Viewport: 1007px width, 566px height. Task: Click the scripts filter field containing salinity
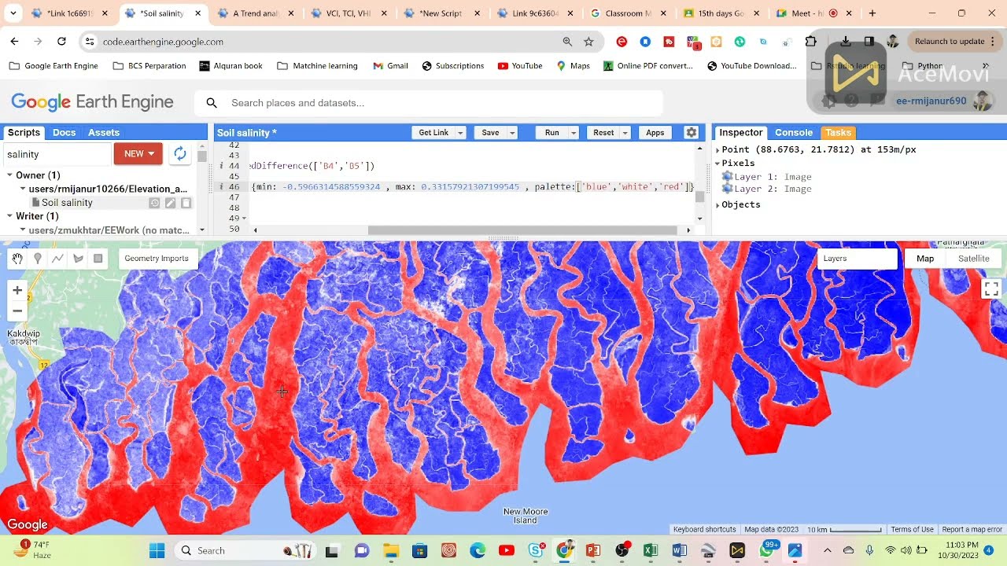click(56, 154)
